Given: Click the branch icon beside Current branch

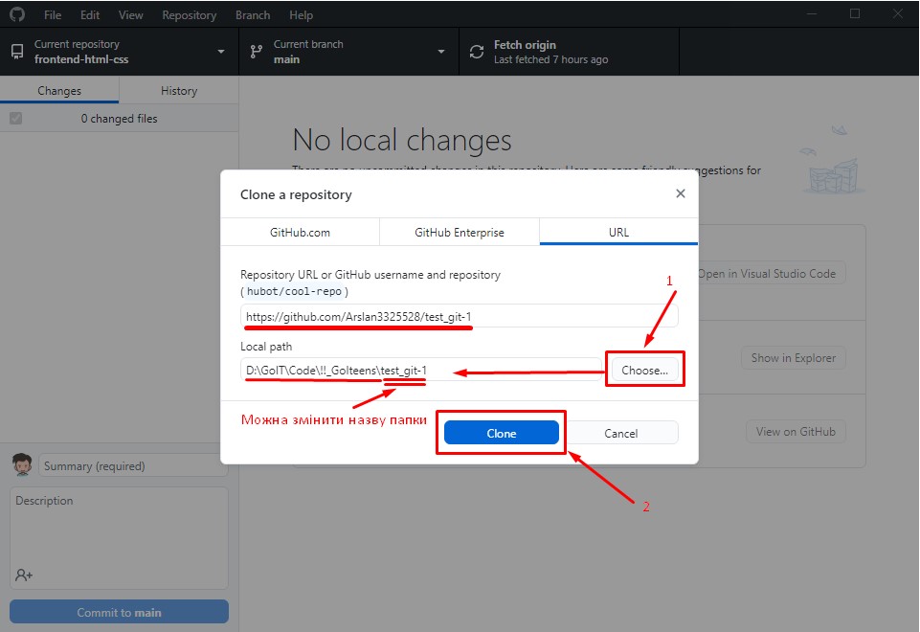Looking at the screenshot, I should [x=257, y=52].
